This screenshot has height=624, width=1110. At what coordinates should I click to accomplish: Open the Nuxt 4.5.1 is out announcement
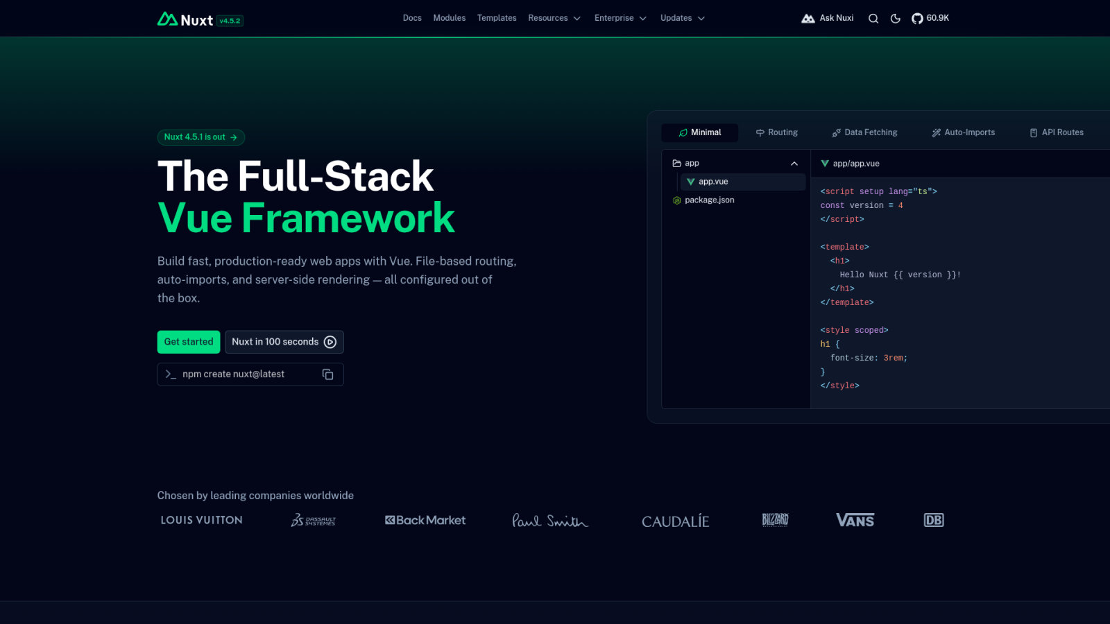pyautogui.click(x=201, y=137)
